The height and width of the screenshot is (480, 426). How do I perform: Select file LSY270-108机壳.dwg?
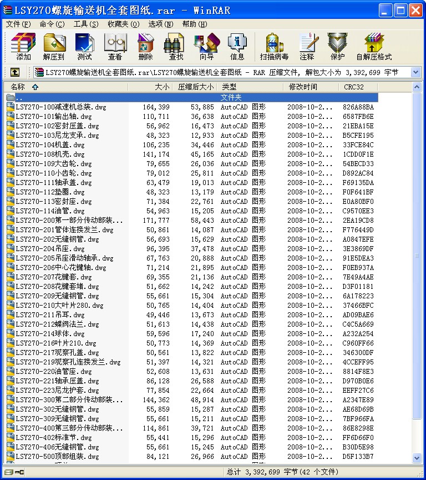(50, 154)
